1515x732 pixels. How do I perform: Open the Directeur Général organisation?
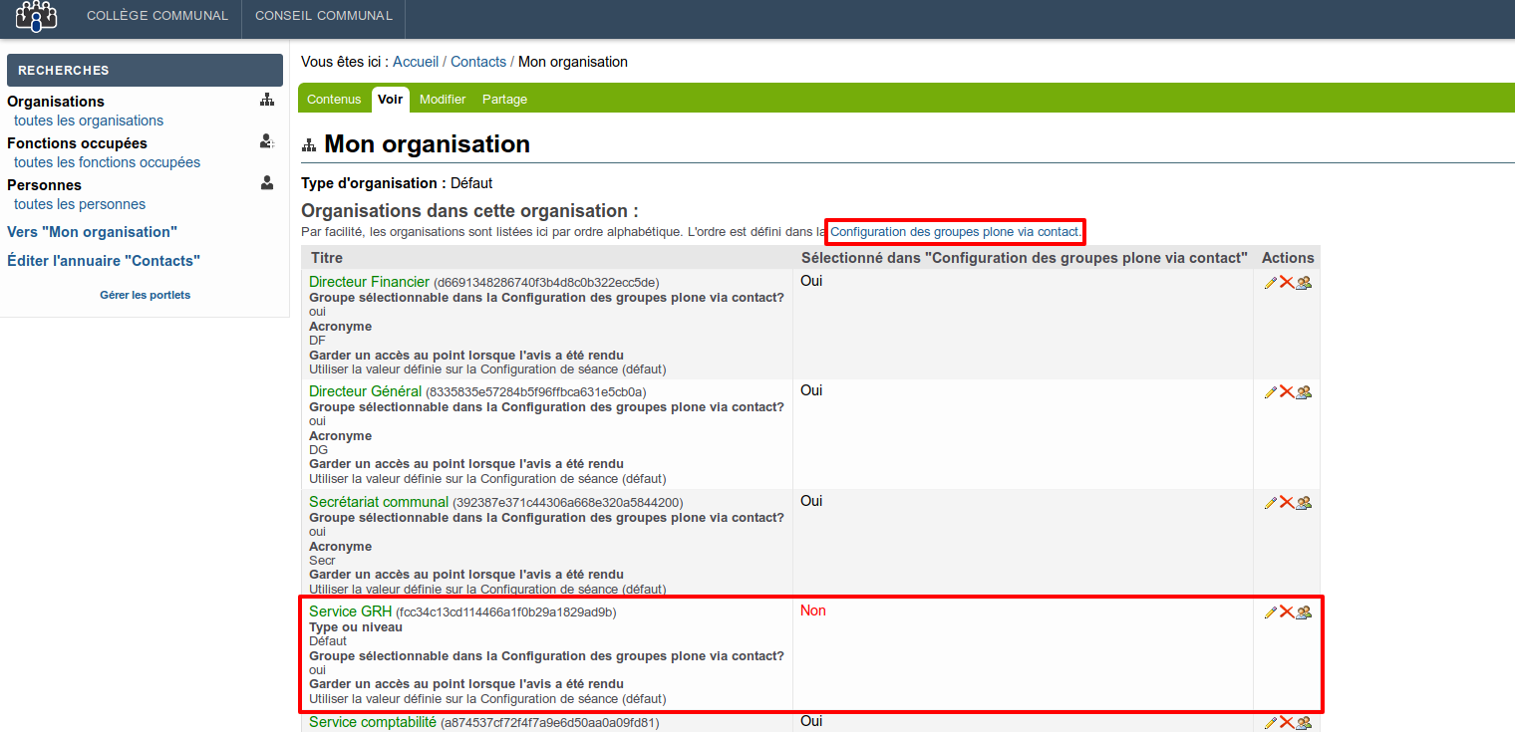click(x=365, y=391)
